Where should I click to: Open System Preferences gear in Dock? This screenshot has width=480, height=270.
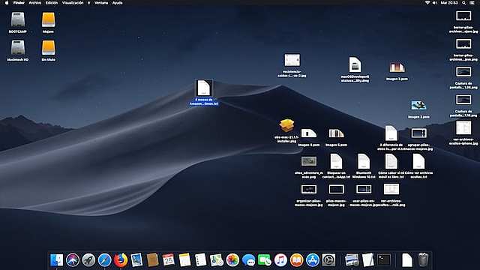click(x=328, y=260)
